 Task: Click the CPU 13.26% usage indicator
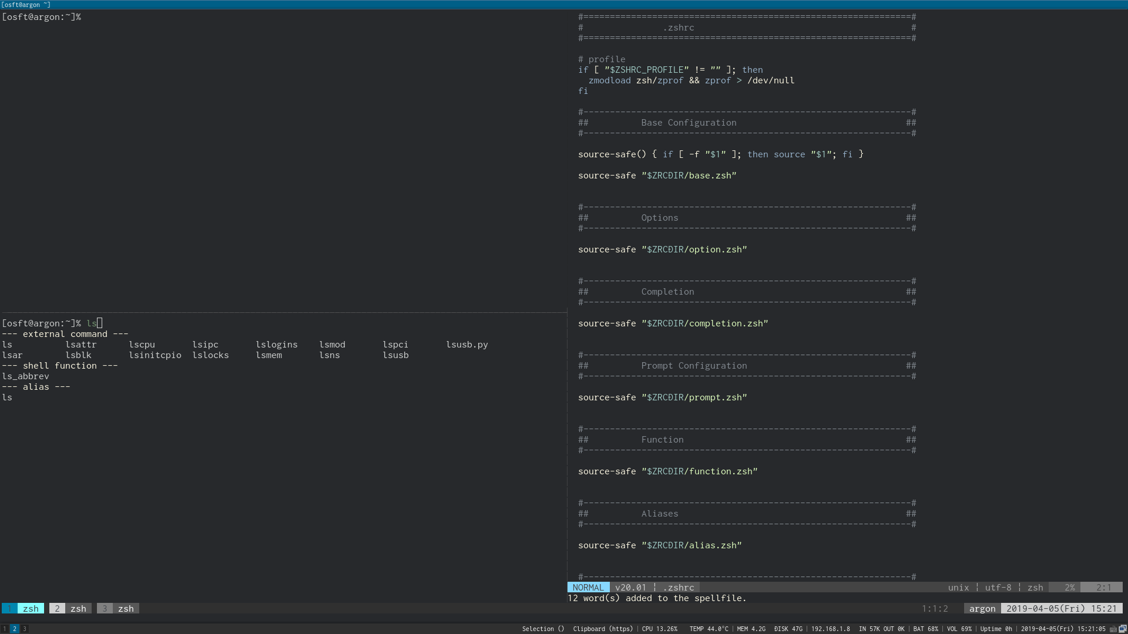pos(659,629)
